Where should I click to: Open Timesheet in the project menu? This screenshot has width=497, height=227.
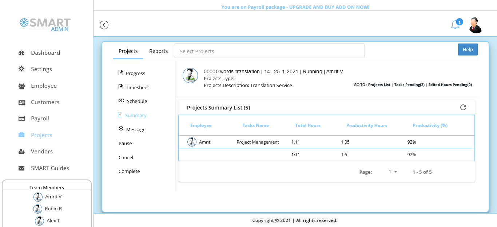click(137, 87)
